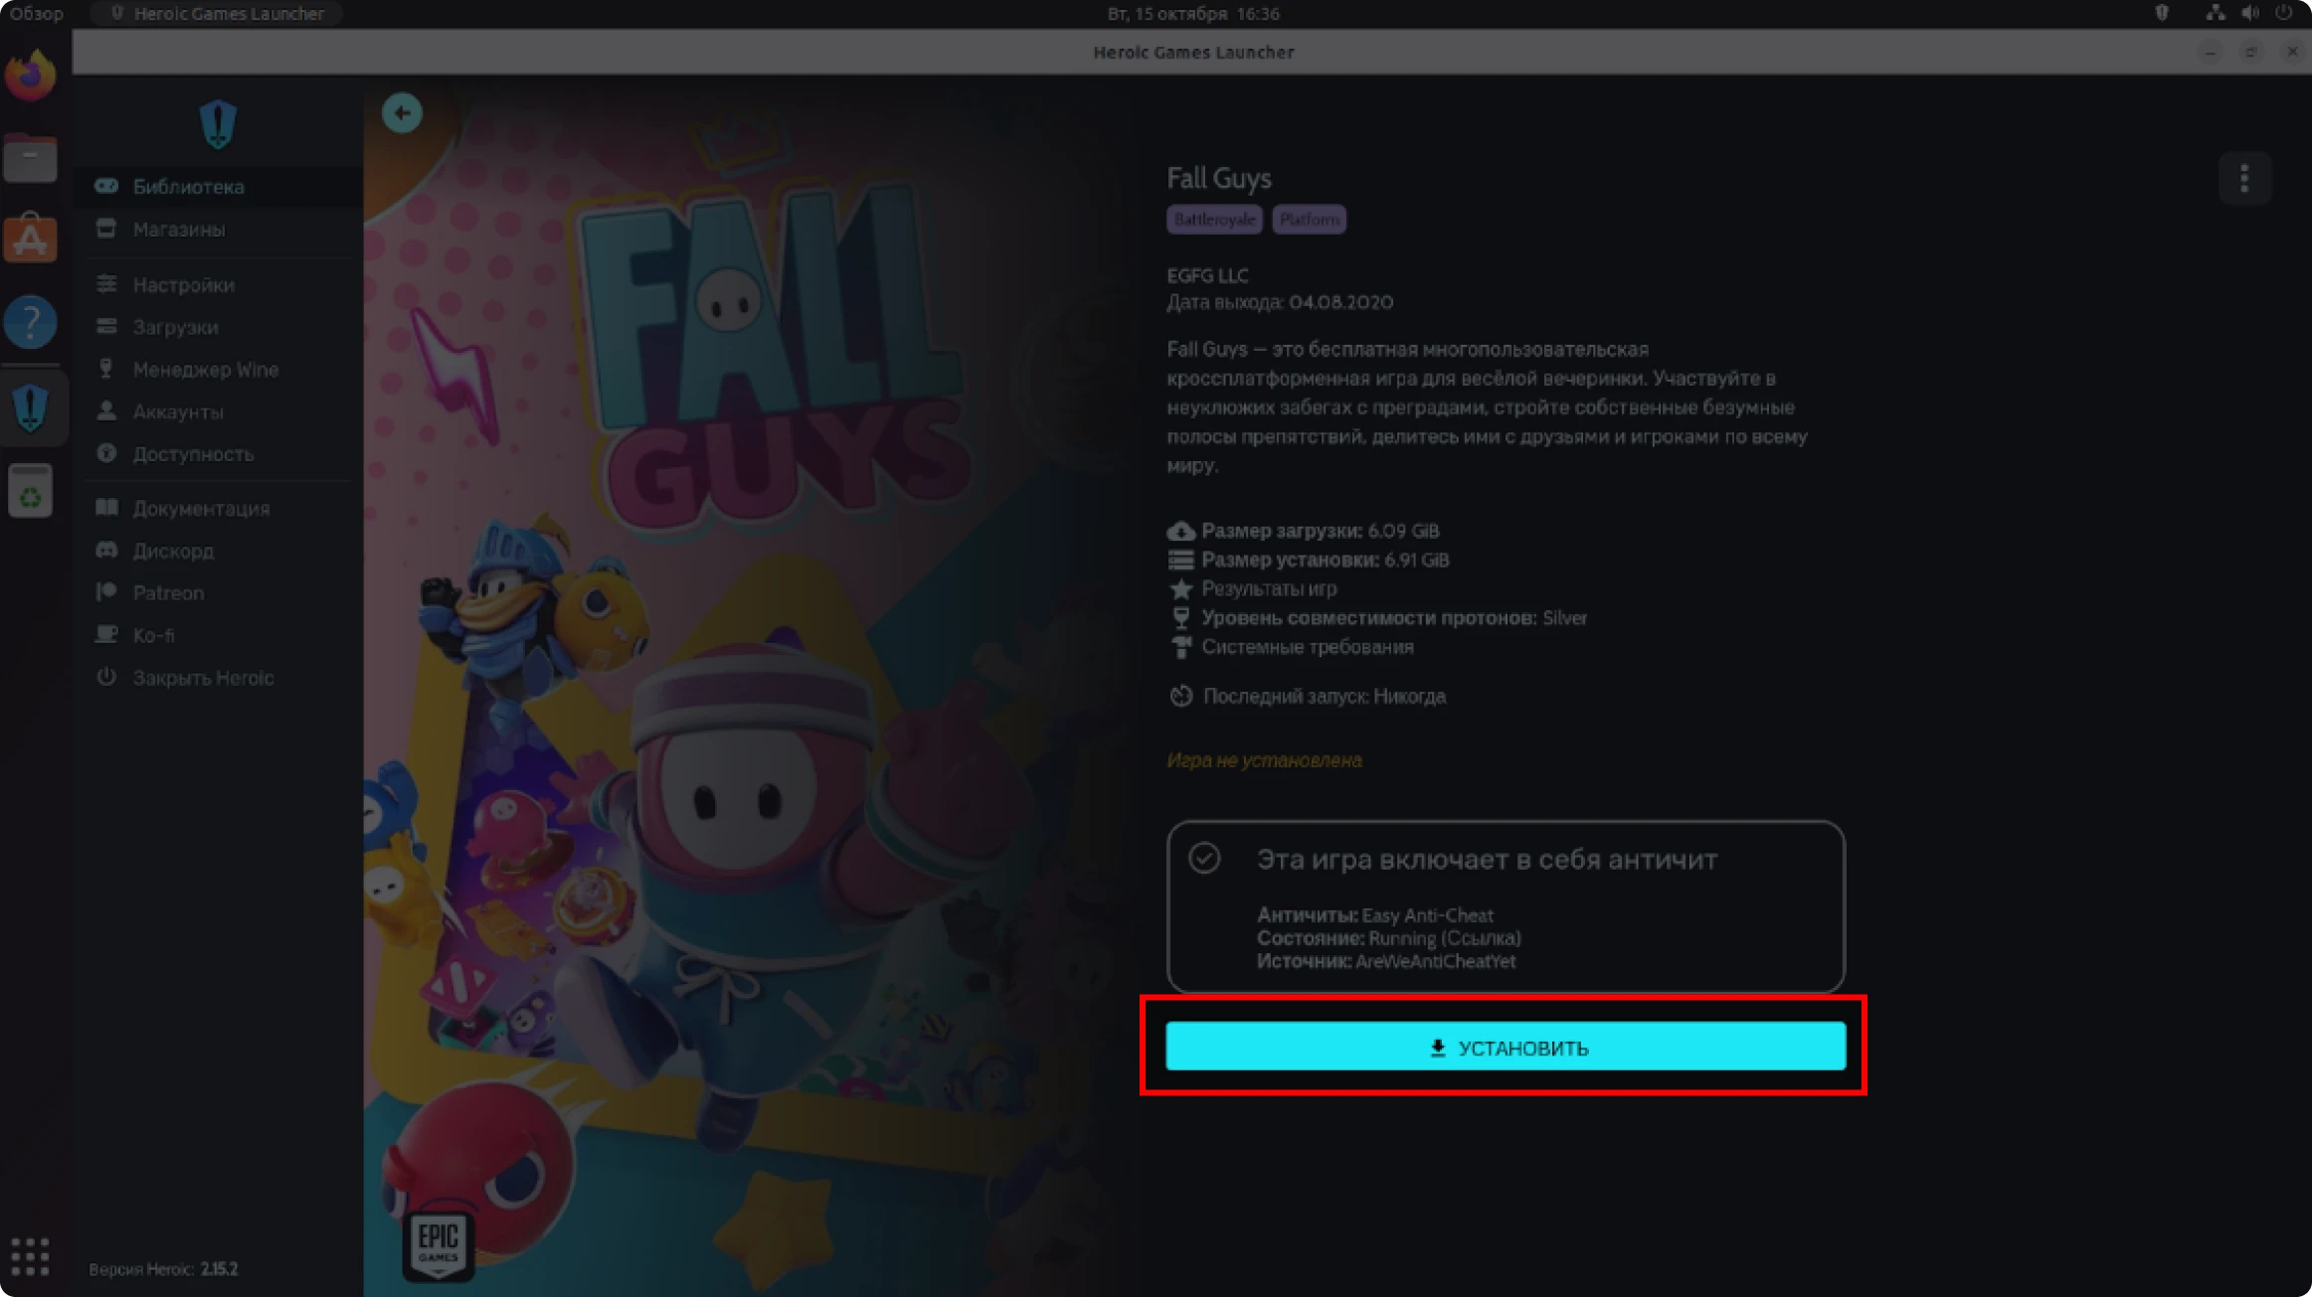Click the Heroic shield logo in sidebar
Image resolution: width=2312 pixels, height=1297 pixels.
(218, 125)
